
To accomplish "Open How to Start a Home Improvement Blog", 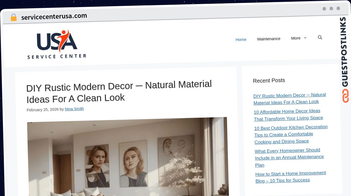I will coord(291,177).
